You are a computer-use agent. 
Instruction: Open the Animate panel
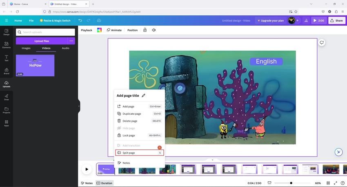[114, 30]
